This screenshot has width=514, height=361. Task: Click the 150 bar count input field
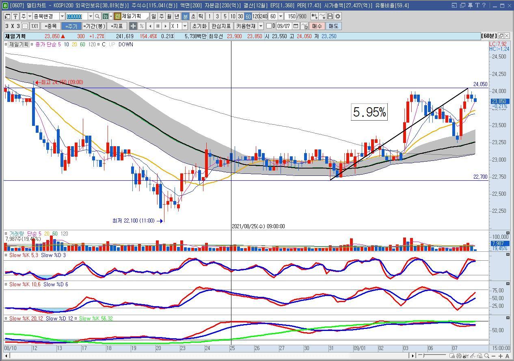click(x=291, y=16)
